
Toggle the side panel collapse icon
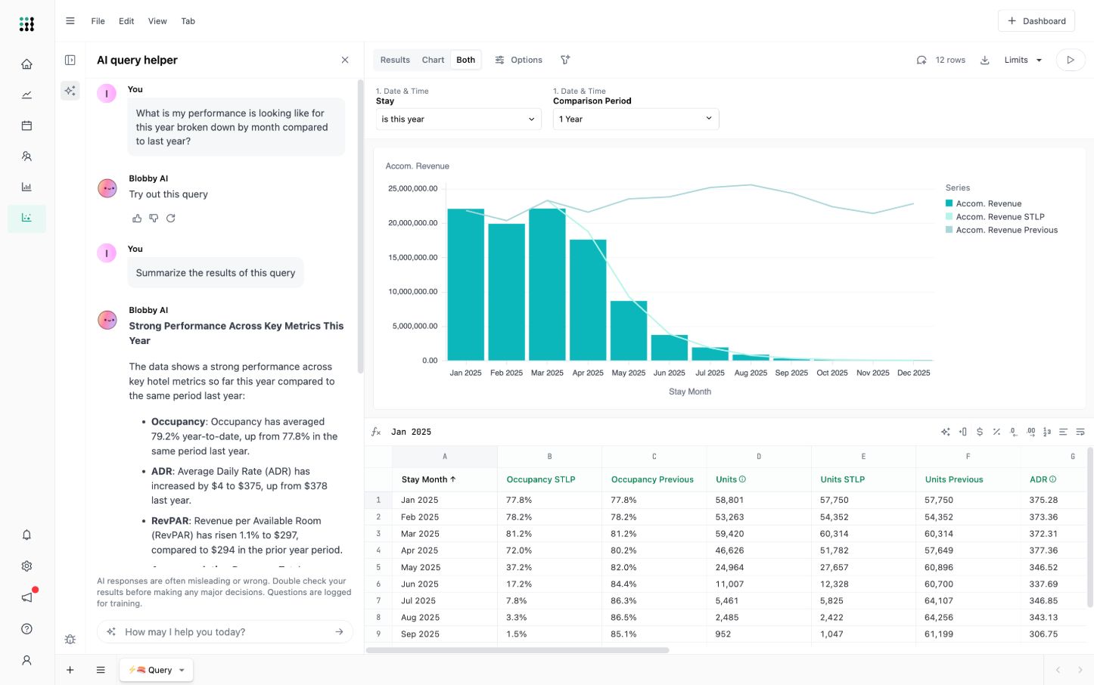[x=70, y=60]
